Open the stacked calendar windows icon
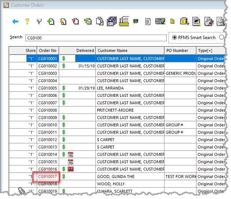 [x=112, y=21]
